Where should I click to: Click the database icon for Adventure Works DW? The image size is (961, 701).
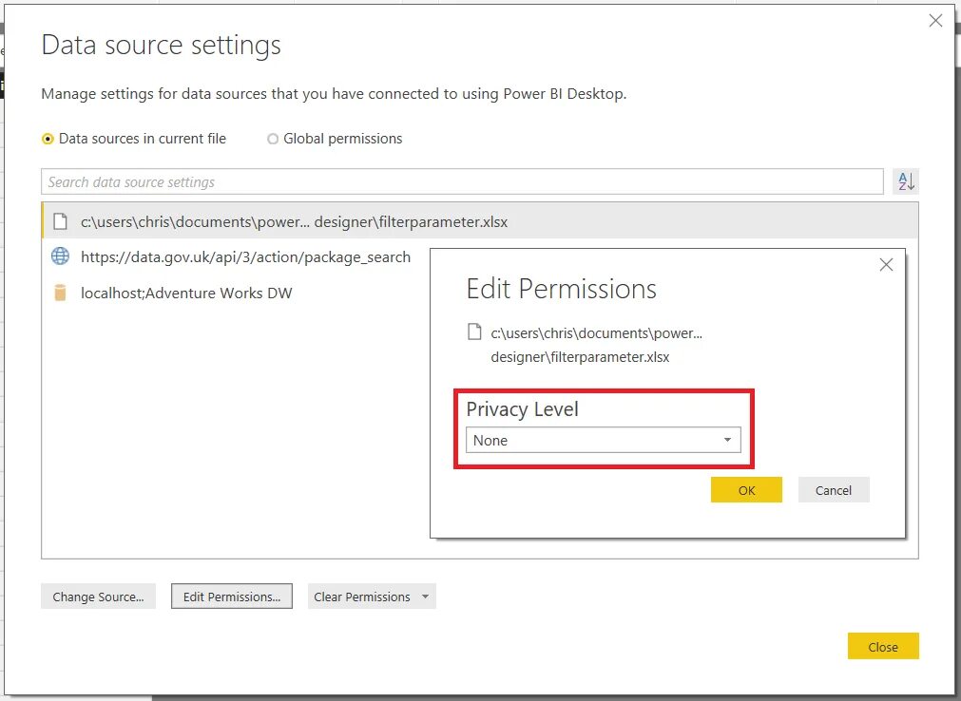[61, 293]
